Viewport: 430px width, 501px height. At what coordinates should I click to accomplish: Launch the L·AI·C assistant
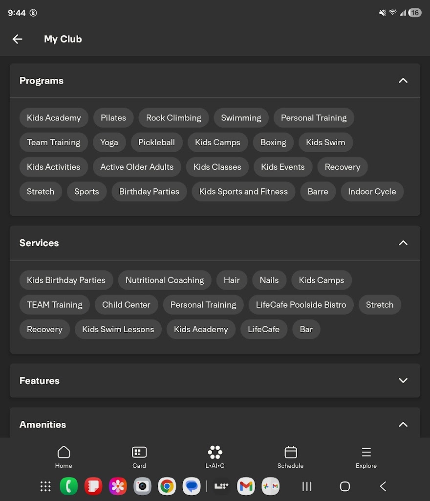click(215, 457)
